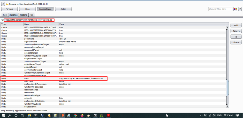The width and height of the screenshot is (243, 118).
Task: Click the Add parameter button
Action: tap(236, 25)
